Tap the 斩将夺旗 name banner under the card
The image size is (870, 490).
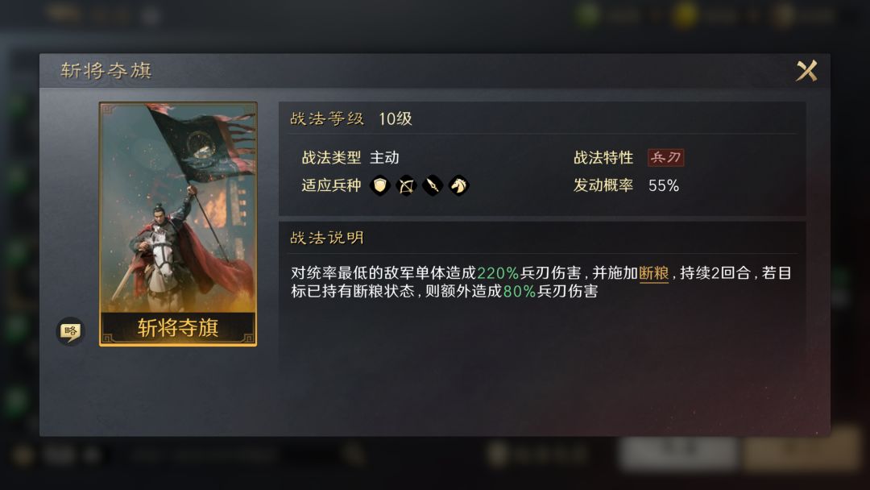point(178,327)
